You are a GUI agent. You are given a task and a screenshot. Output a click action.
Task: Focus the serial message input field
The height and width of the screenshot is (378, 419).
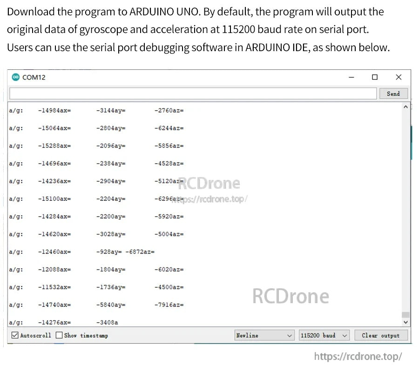tap(193, 94)
